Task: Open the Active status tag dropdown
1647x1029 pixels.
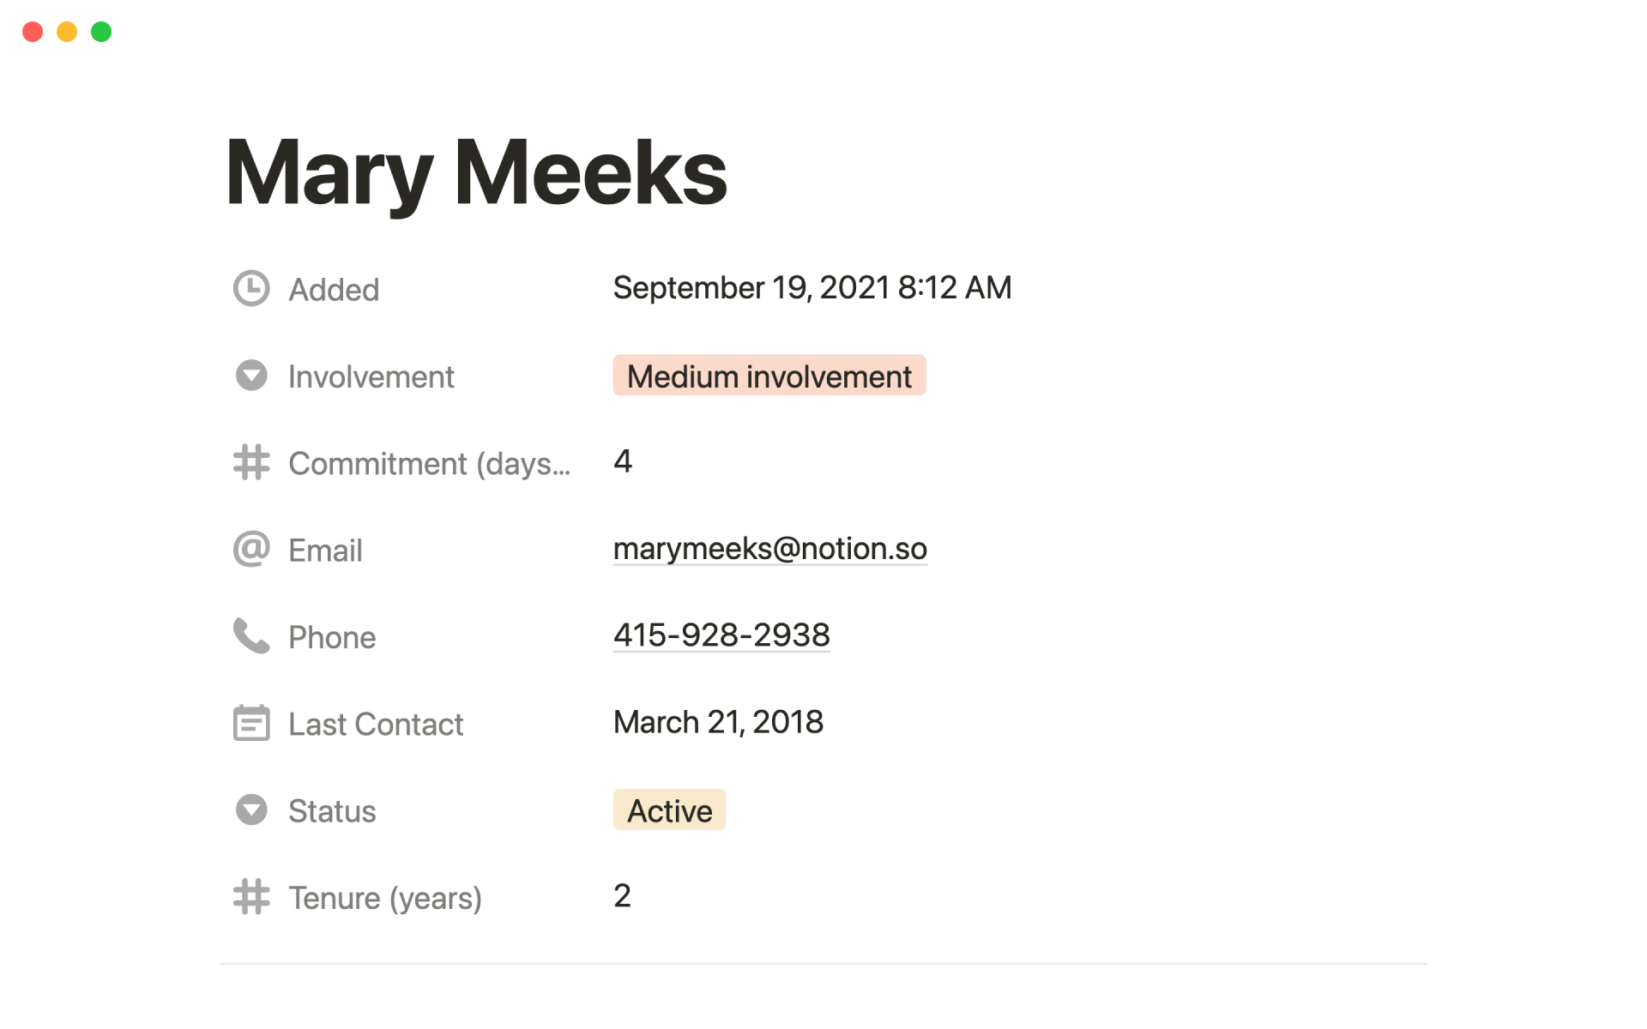Action: tap(669, 809)
